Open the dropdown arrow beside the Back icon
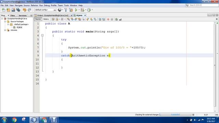219x123 pixels. click(60, 19)
